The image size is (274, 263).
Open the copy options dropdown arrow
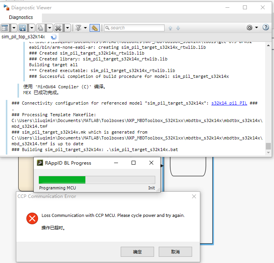(x=50, y=28)
